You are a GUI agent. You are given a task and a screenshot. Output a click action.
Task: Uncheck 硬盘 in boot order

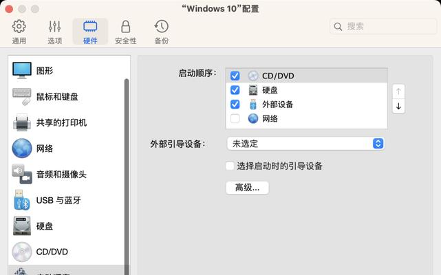(x=235, y=90)
